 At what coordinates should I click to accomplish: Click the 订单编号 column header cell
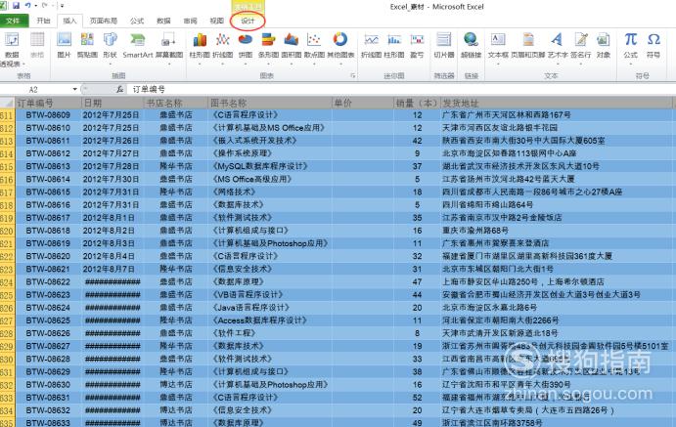[48, 104]
